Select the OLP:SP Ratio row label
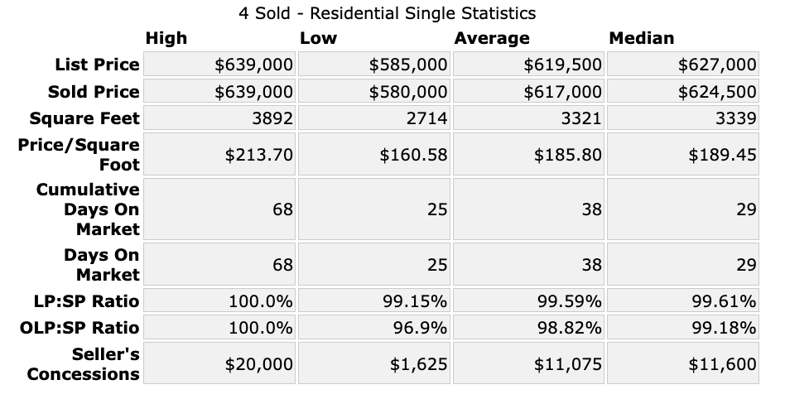 coord(79,327)
